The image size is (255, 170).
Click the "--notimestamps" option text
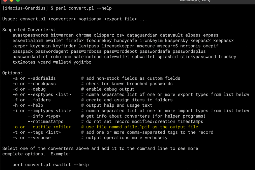[45, 121]
